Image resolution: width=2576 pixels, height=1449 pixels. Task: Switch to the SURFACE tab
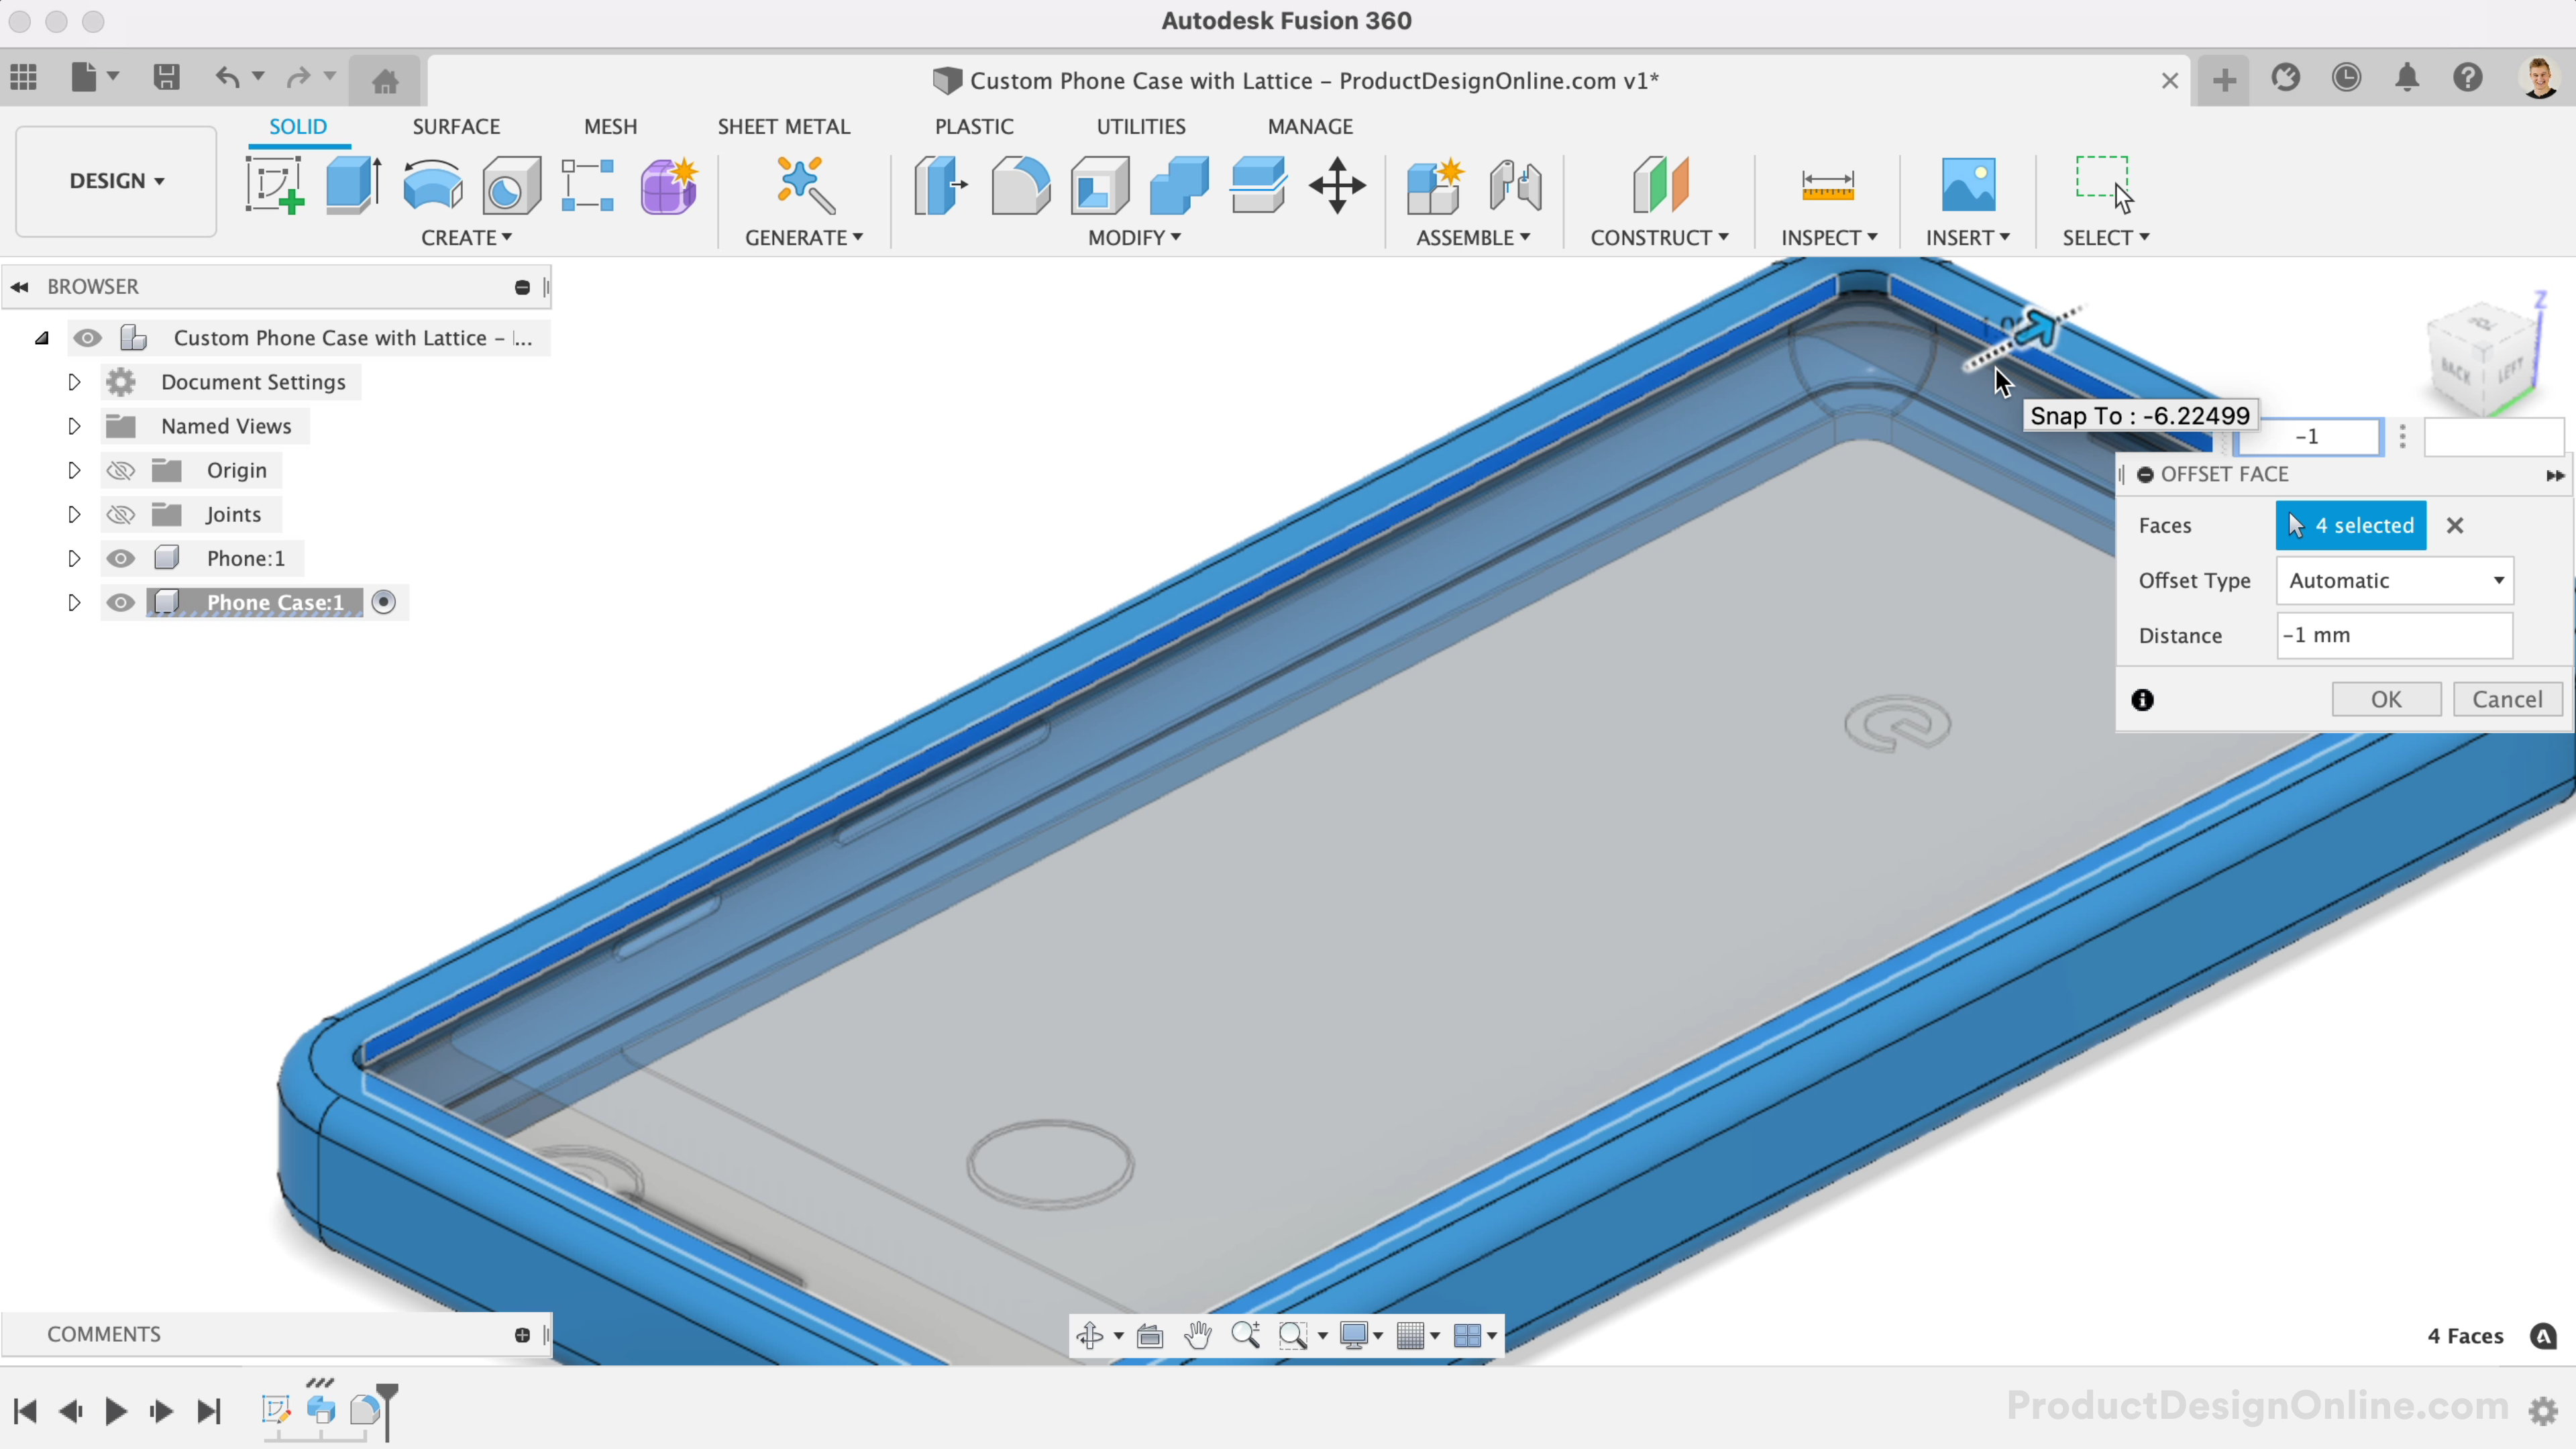pyautogui.click(x=456, y=127)
